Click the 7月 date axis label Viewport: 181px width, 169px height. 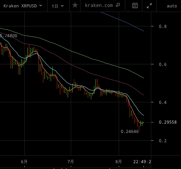click(x=71, y=162)
